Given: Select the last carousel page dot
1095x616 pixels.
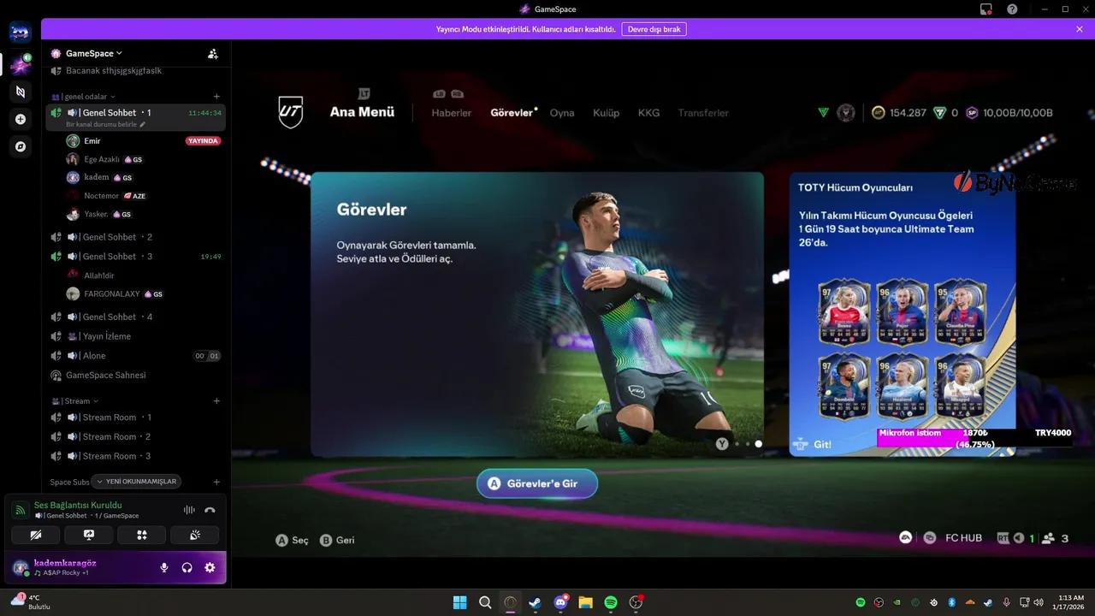Looking at the screenshot, I should (x=759, y=444).
